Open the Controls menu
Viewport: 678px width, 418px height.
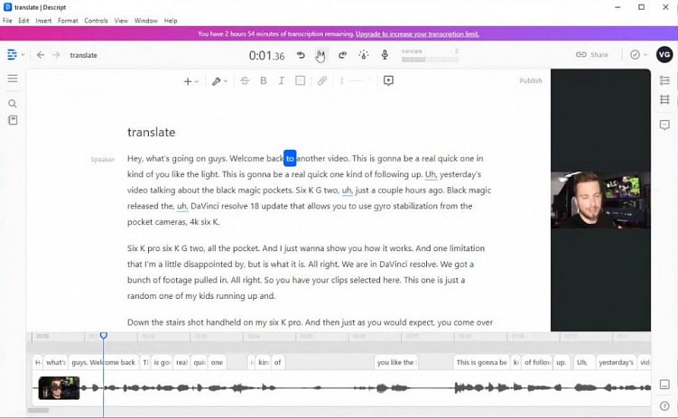pos(96,21)
